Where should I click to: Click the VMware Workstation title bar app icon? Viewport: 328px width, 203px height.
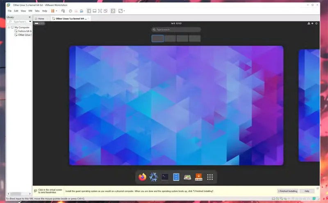(x=9, y=5)
